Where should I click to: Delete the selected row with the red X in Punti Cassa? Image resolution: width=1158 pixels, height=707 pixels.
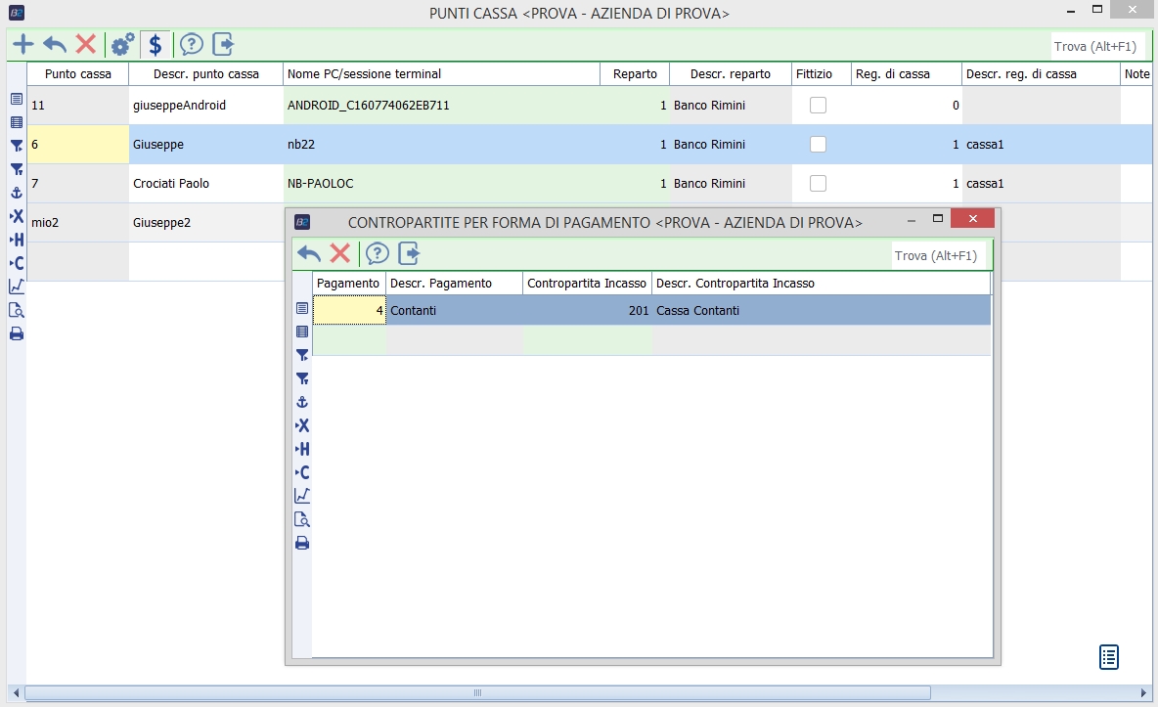[86, 44]
